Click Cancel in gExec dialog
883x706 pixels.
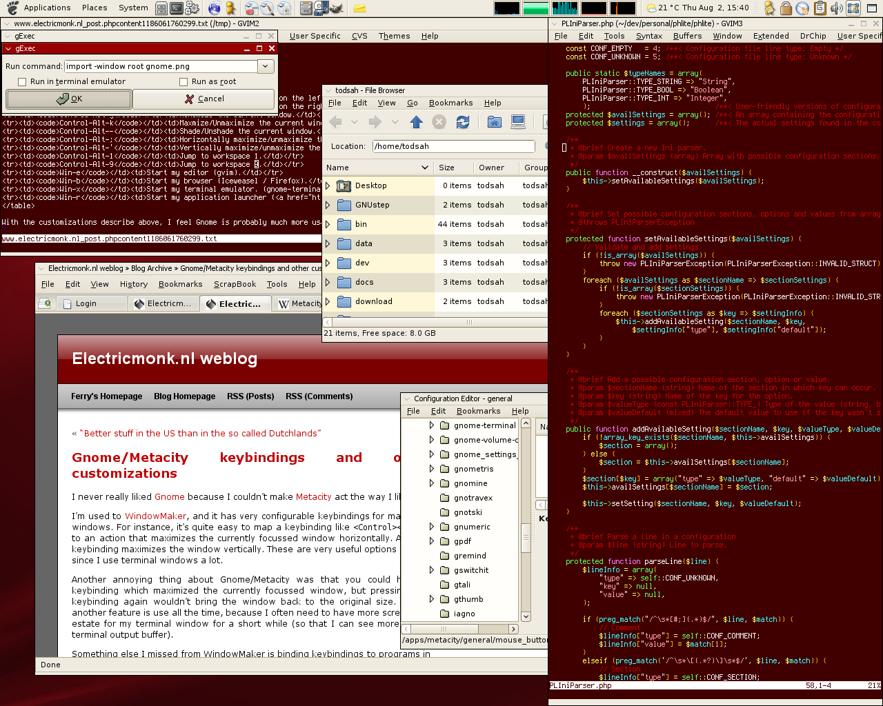tap(204, 99)
